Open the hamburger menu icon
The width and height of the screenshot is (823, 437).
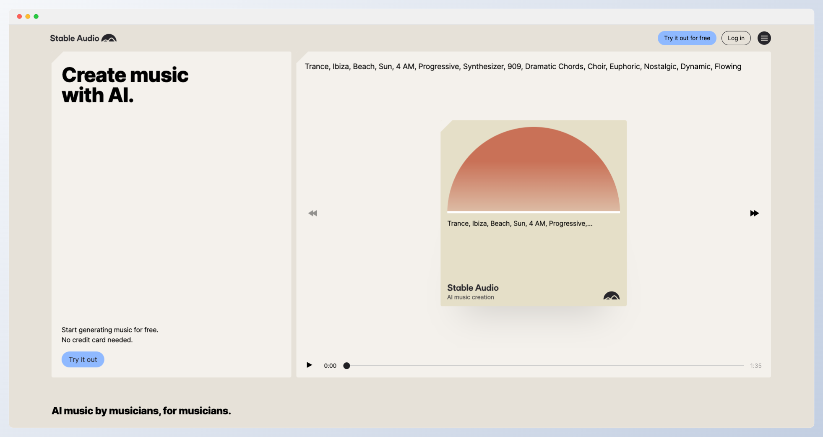(764, 38)
